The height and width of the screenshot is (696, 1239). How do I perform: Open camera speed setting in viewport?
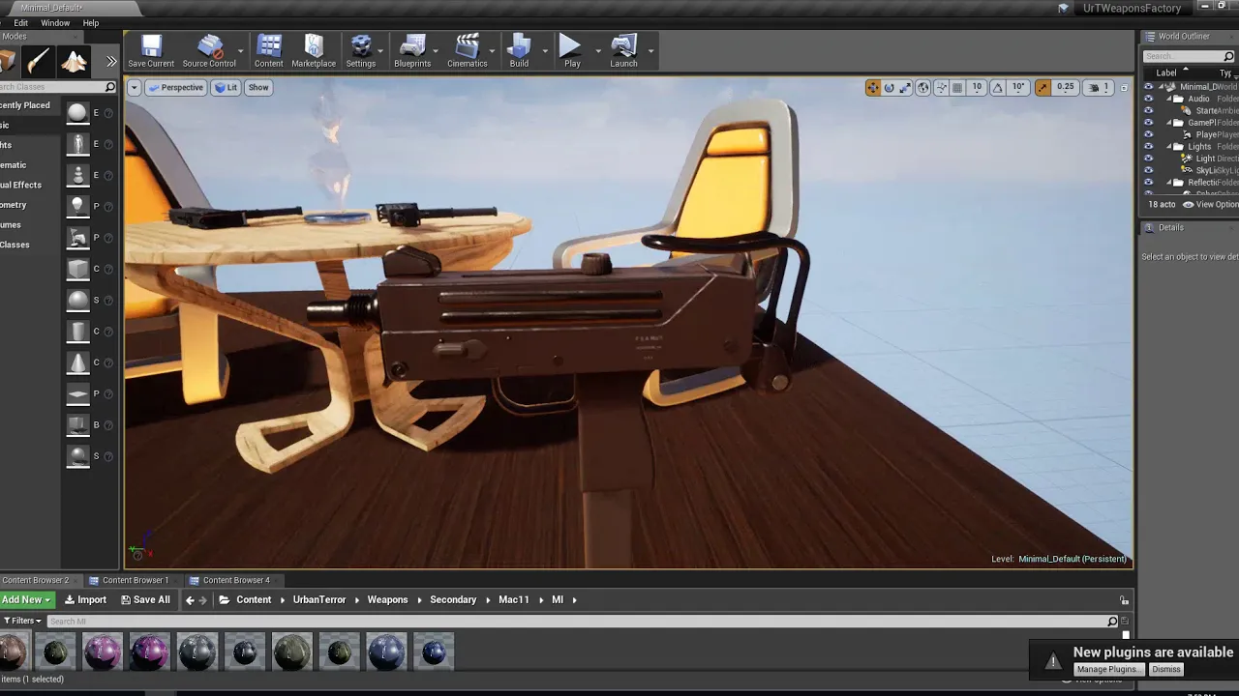tap(1099, 87)
